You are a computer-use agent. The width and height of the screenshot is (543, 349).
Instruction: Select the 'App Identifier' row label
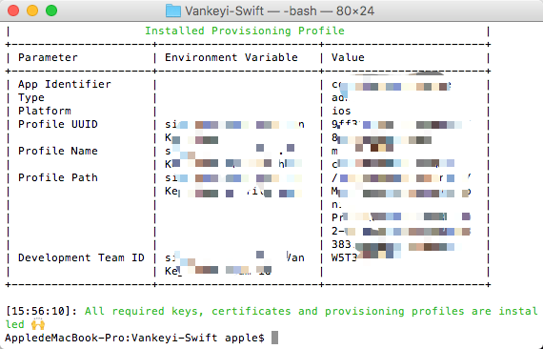tap(65, 84)
